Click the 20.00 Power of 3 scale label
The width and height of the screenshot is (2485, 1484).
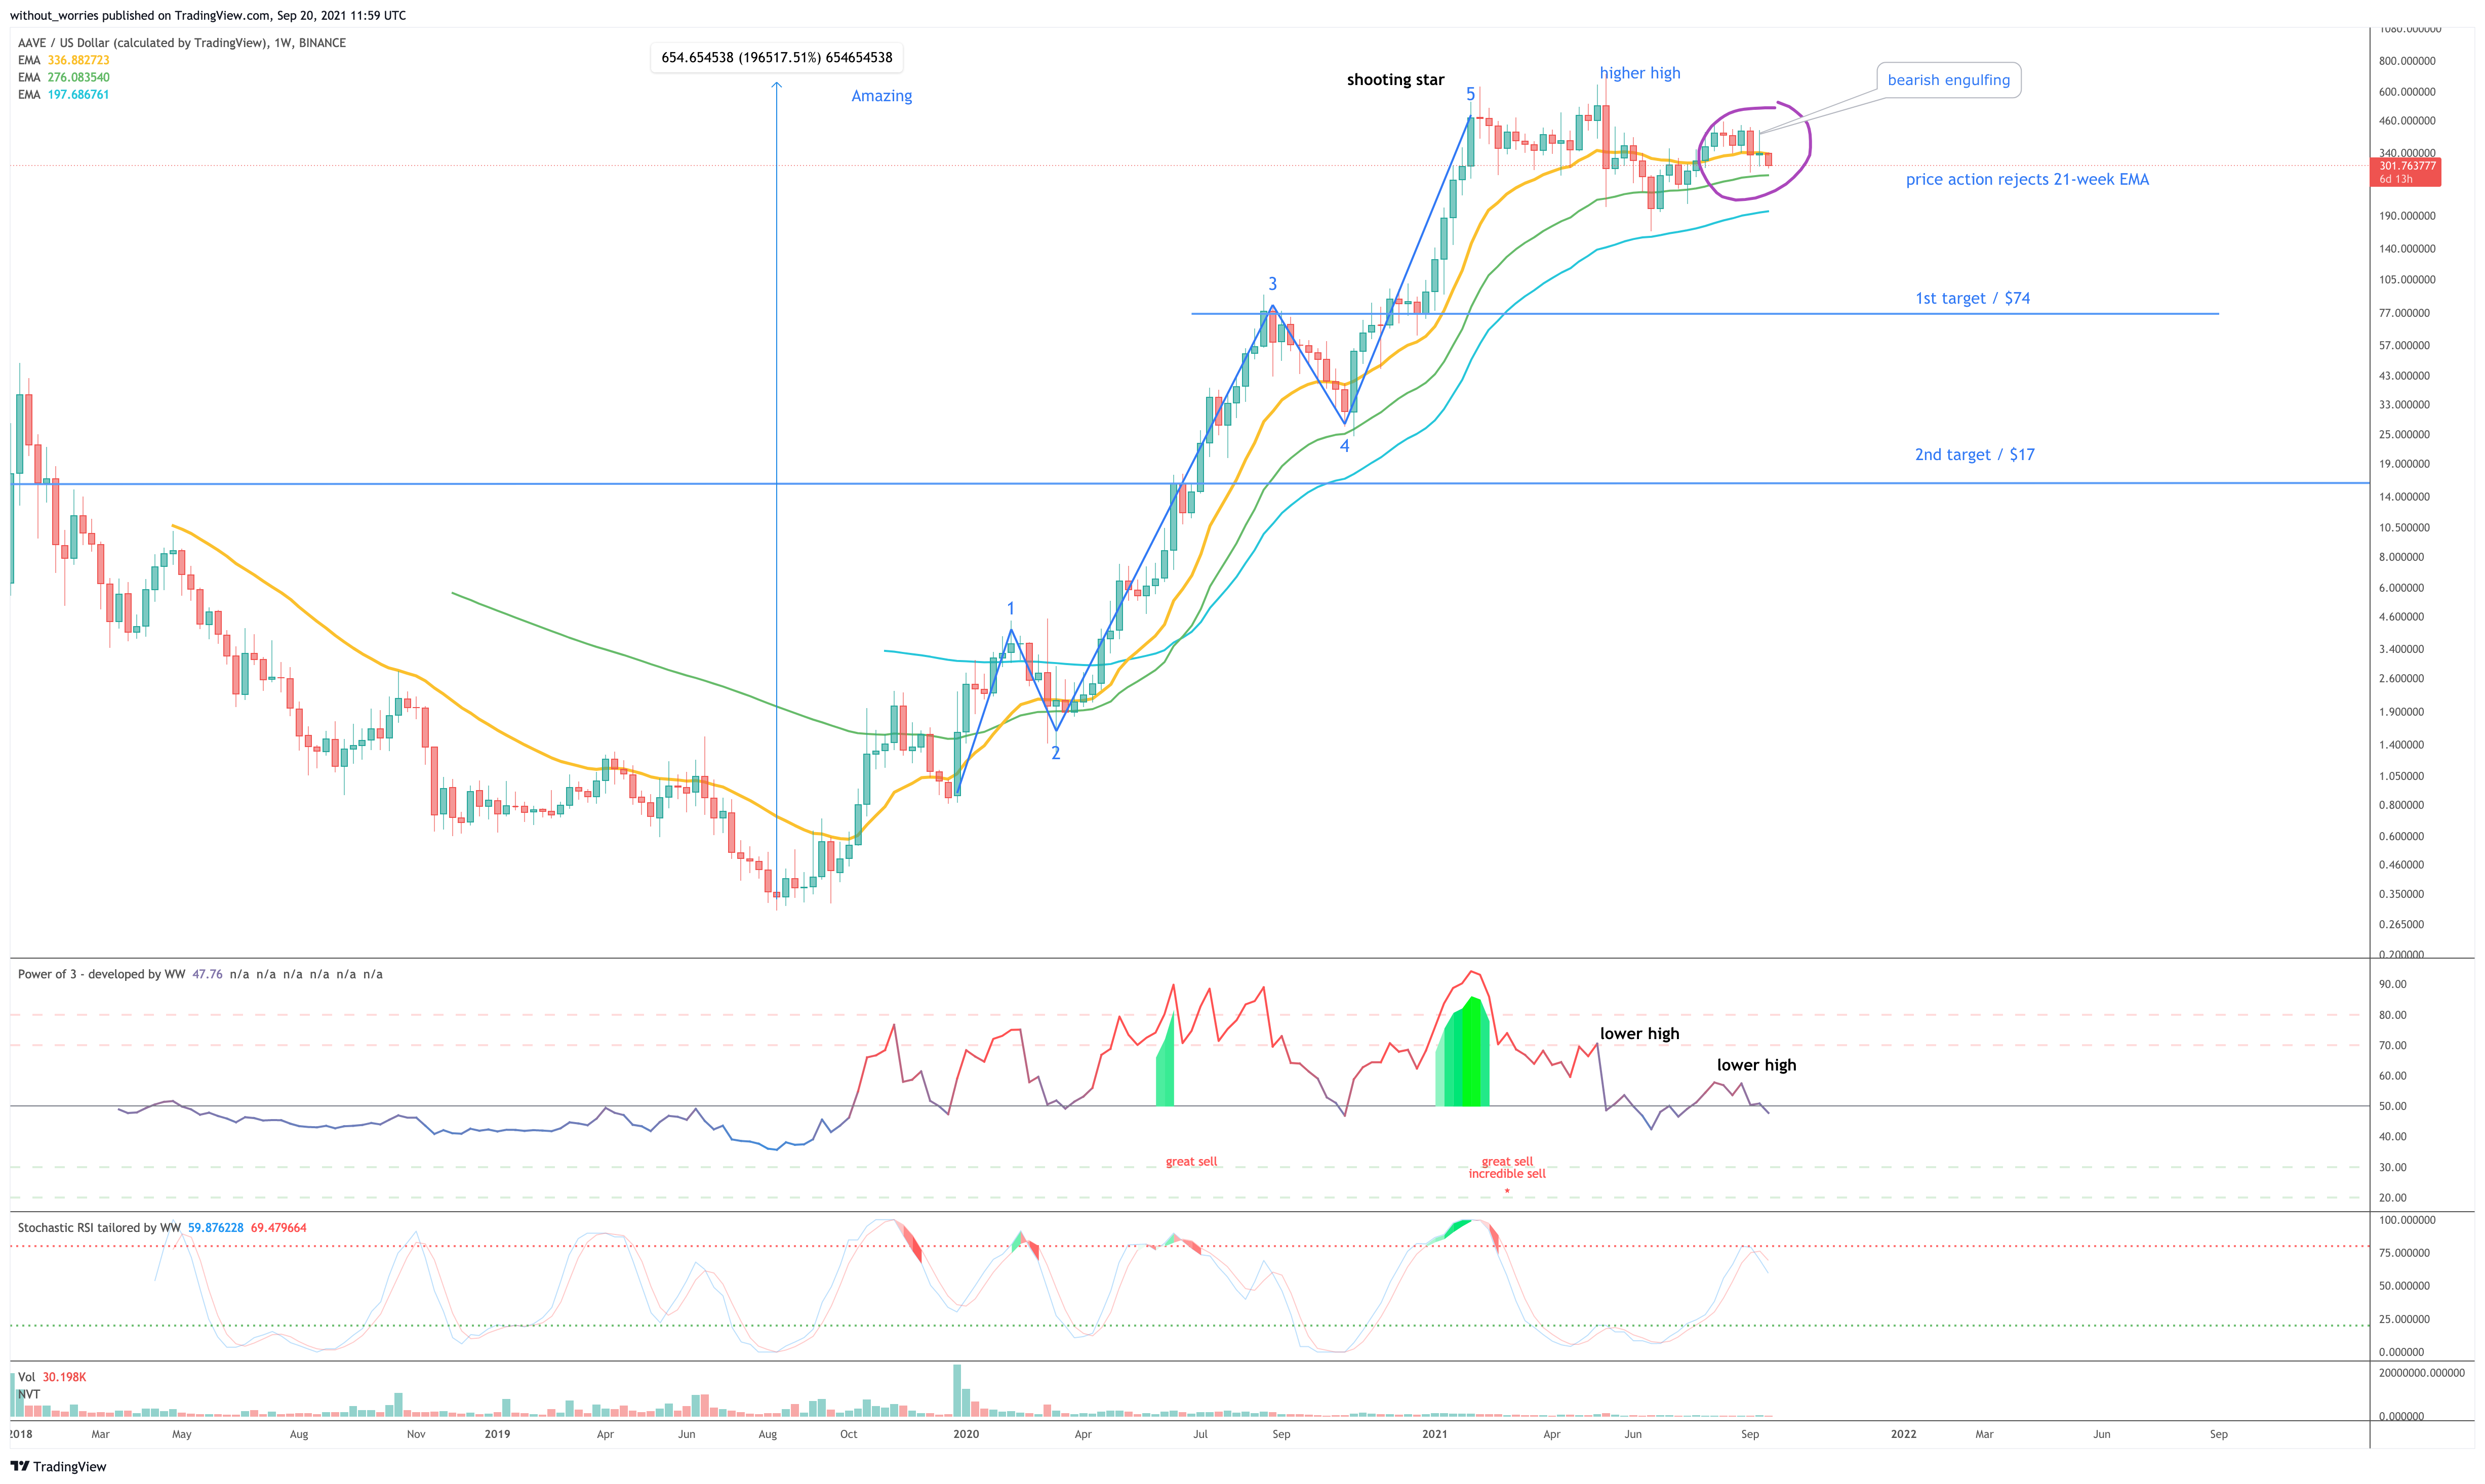pyautogui.click(x=2393, y=1198)
